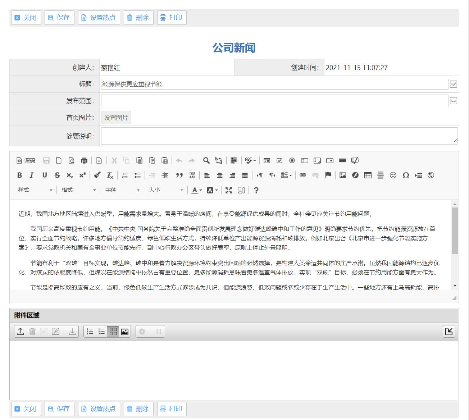Insert a checkbox form element
The image size is (469, 420).
(279, 160)
